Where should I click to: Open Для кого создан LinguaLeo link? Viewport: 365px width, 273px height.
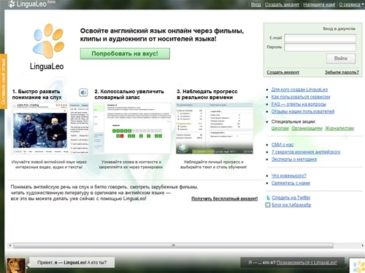tap(299, 90)
